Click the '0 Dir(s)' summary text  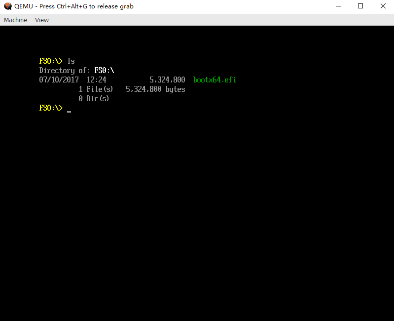point(94,98)
